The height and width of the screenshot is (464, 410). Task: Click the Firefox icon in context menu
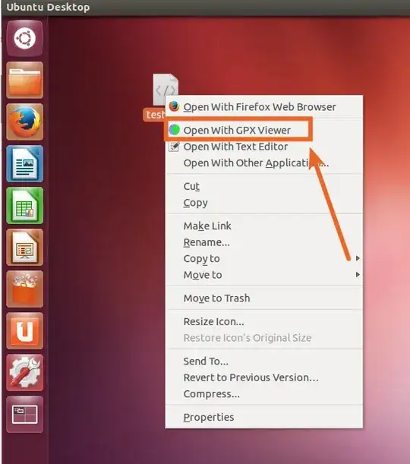tap(174, 106)
